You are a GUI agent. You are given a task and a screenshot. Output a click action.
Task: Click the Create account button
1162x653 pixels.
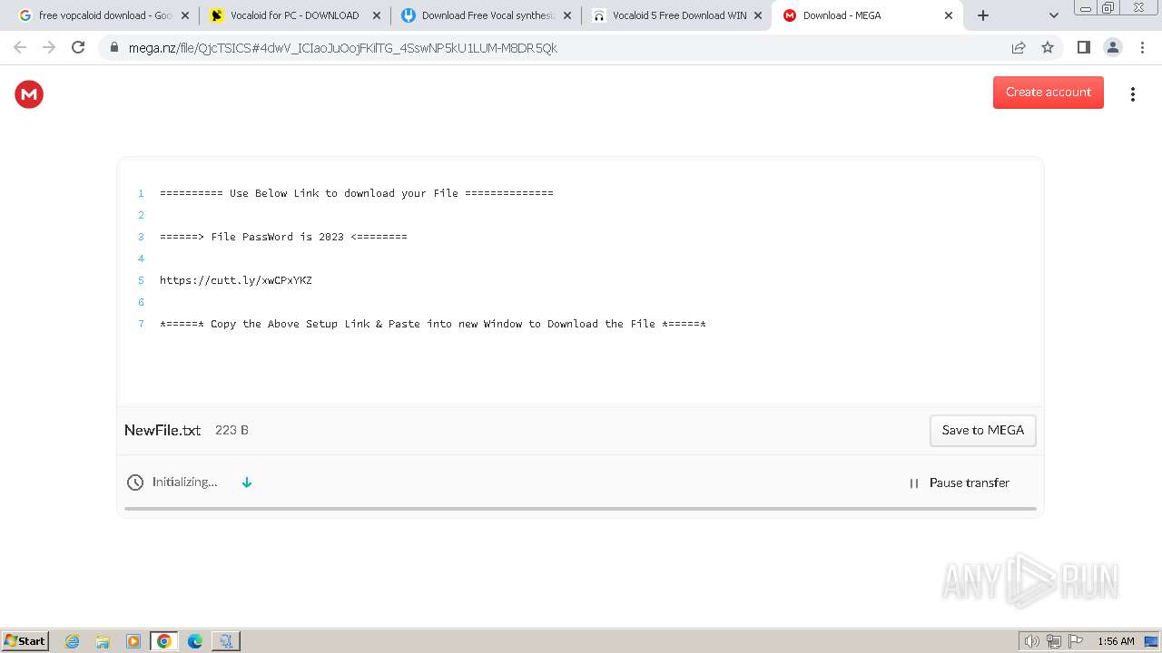[x=1048, y=93]
